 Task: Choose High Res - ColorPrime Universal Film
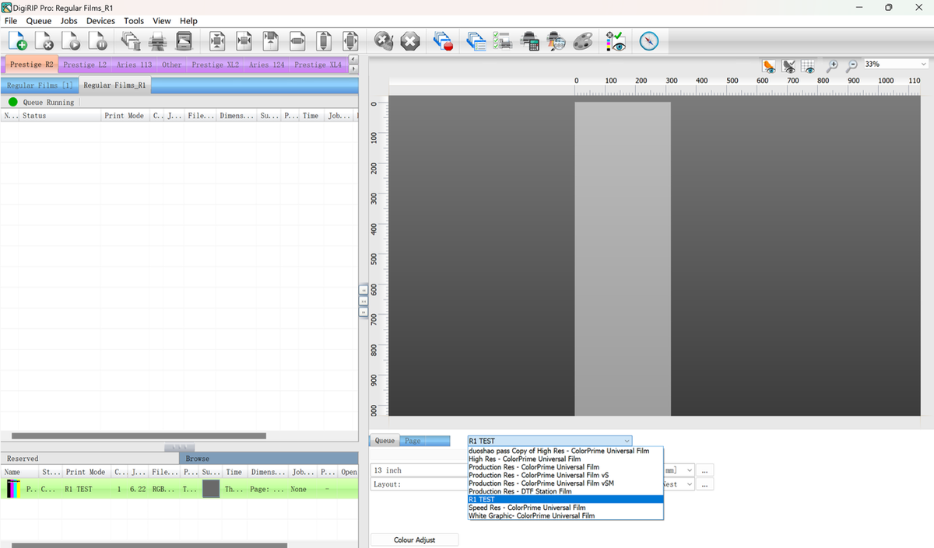[565, 459]
